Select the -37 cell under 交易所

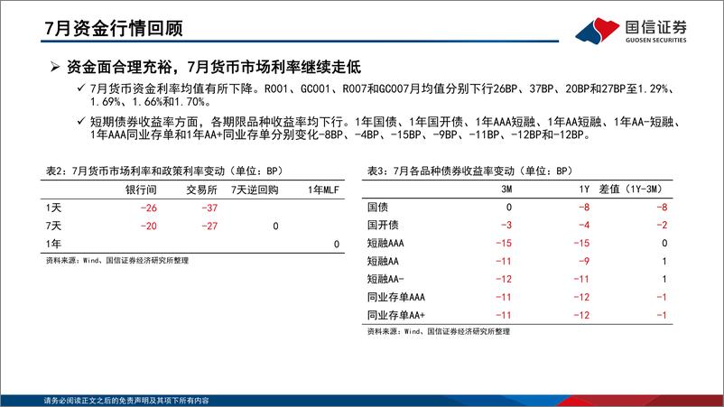209,208
